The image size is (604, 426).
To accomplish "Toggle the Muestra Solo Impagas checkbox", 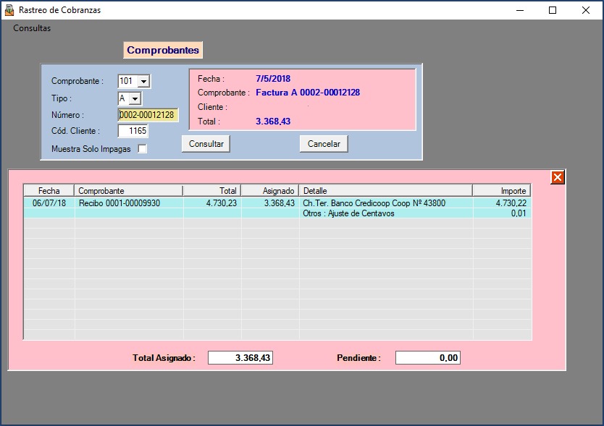I will (143, 149).
